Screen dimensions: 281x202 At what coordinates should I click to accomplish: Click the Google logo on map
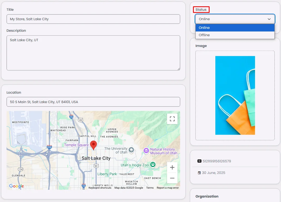click(x=17, y=186)
